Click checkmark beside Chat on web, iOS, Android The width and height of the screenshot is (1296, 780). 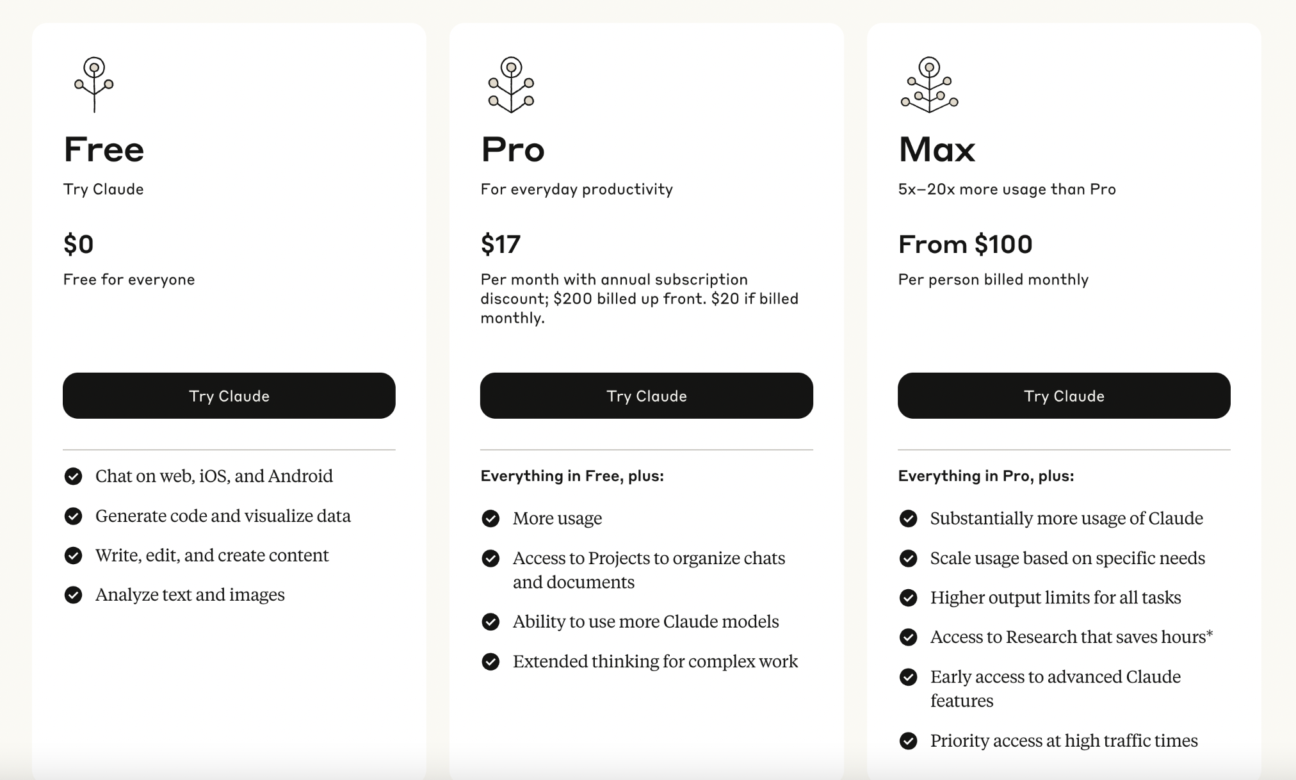tap(74, 476)
